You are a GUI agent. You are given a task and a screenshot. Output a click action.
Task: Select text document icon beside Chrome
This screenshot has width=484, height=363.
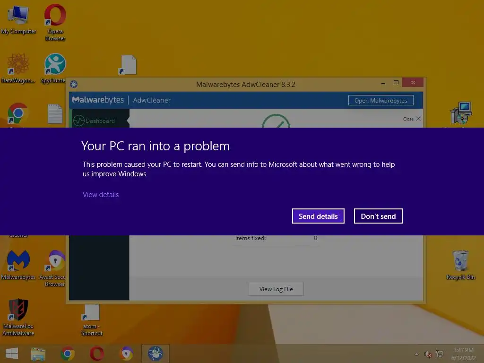(x=55, y=114)
